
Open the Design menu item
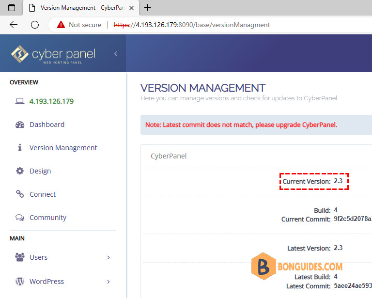click(40, 171)
